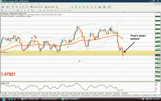Open the Navigator favorites icon
161x101 pixels.
point(20,7)
